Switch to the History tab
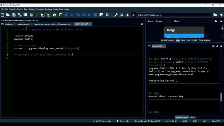This screenshot has height=126, width=224. coord(192,117)
